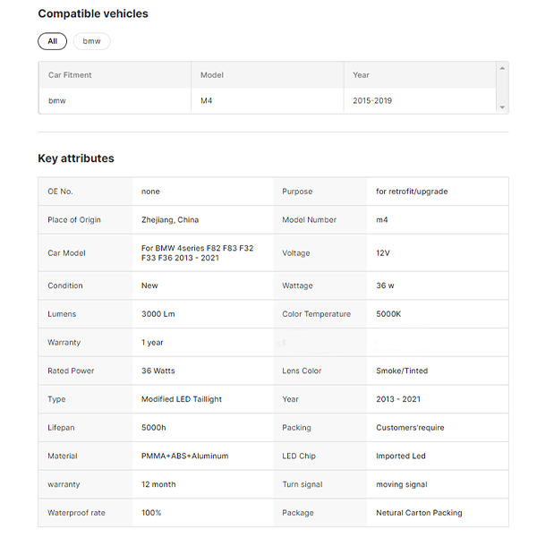Click the fitment table scroll down arrow
Screen dimensions: 537x537
pos(502,107)
